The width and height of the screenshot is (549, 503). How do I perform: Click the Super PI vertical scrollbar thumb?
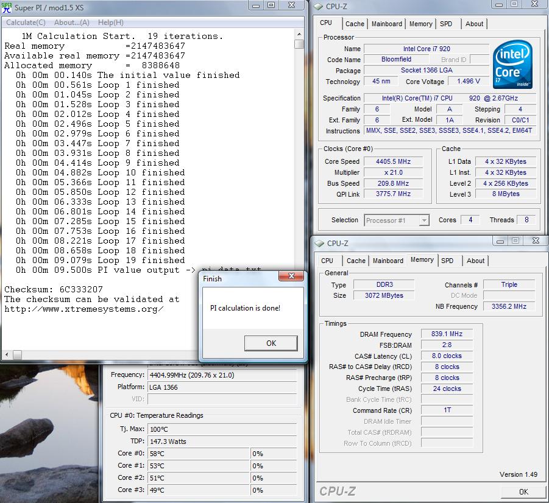tap(299, 44)
